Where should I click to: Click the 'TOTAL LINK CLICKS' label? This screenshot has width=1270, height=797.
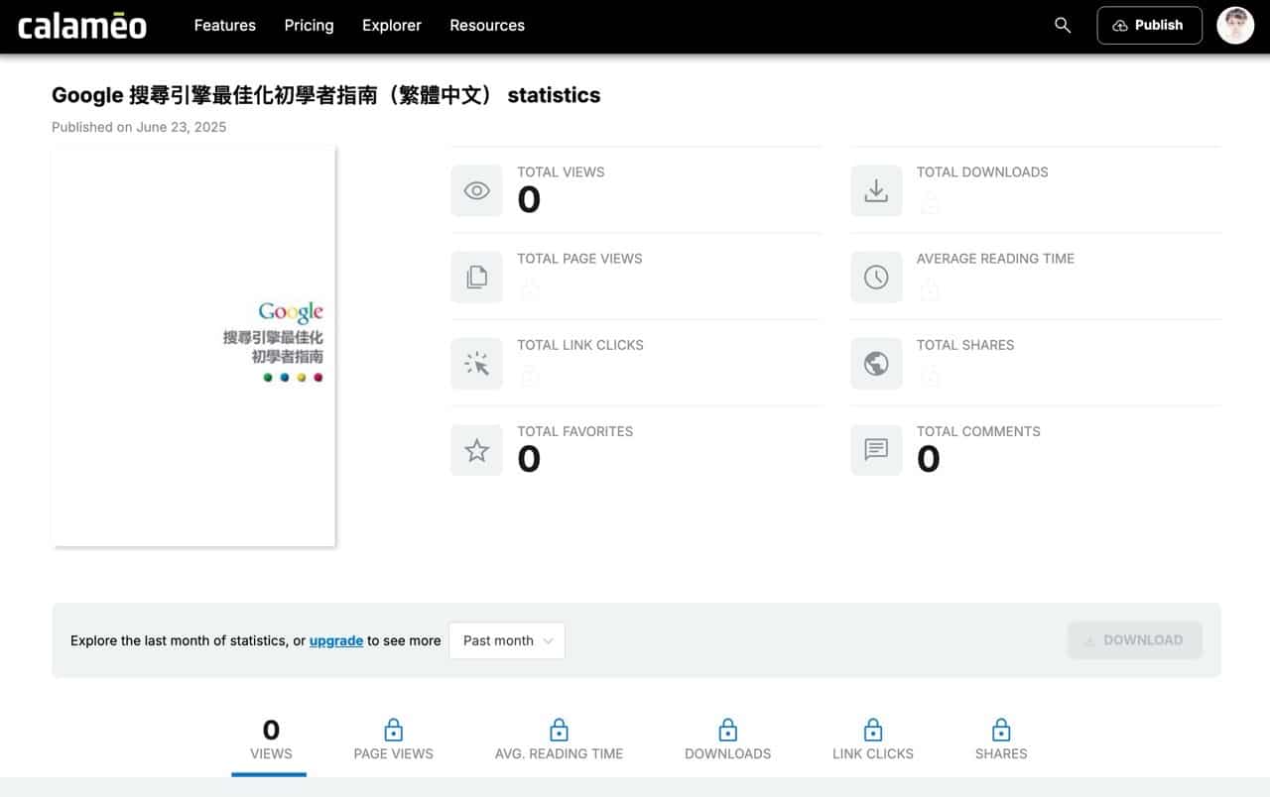tap(580, 345)
